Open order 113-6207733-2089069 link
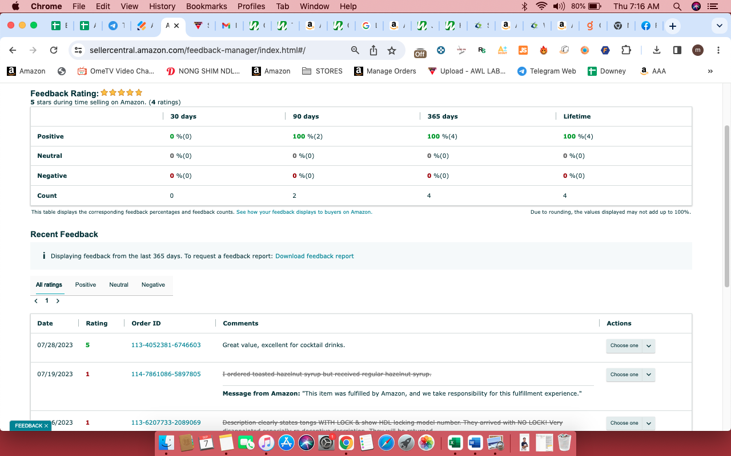 (x=166, y=422)
